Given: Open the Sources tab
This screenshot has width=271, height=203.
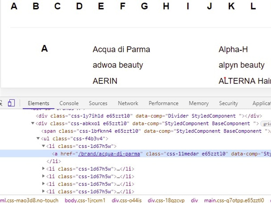Looking at the screenshot, I should [x=98, y=103].
